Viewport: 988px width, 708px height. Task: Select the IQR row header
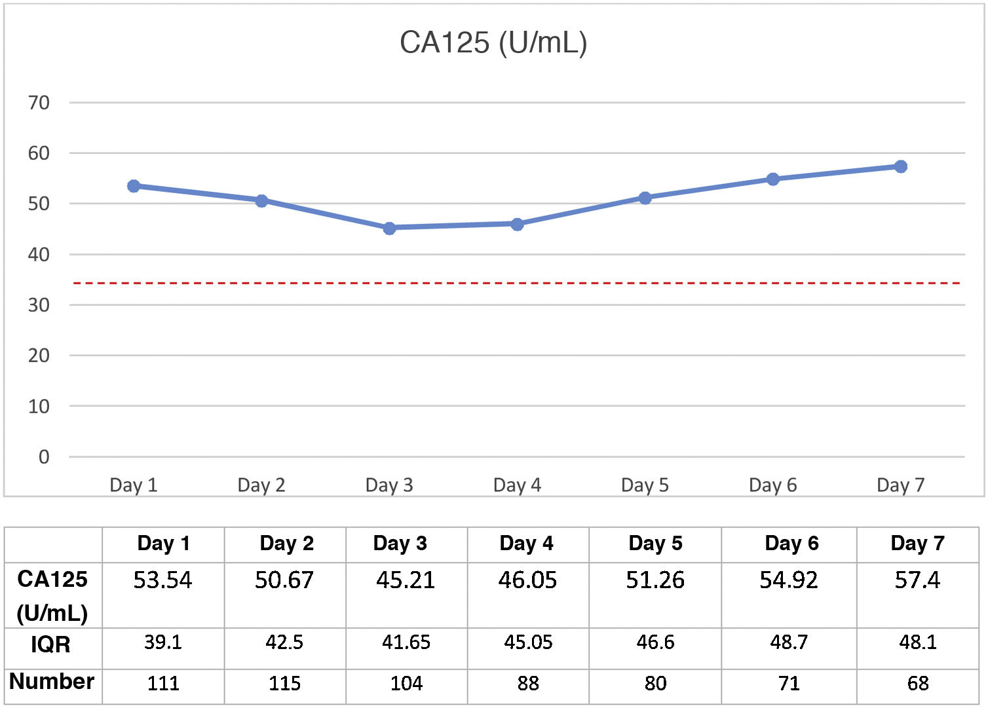click(x=51, y=645)
